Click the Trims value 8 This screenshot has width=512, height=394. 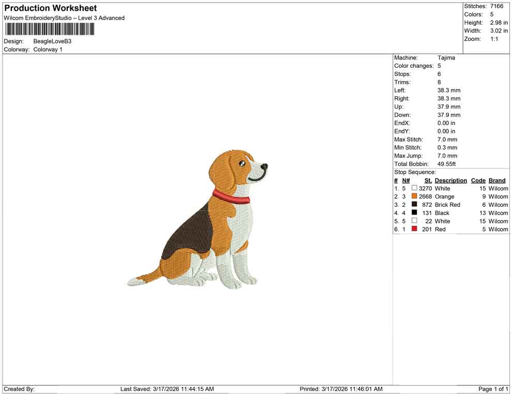point(439,82)
